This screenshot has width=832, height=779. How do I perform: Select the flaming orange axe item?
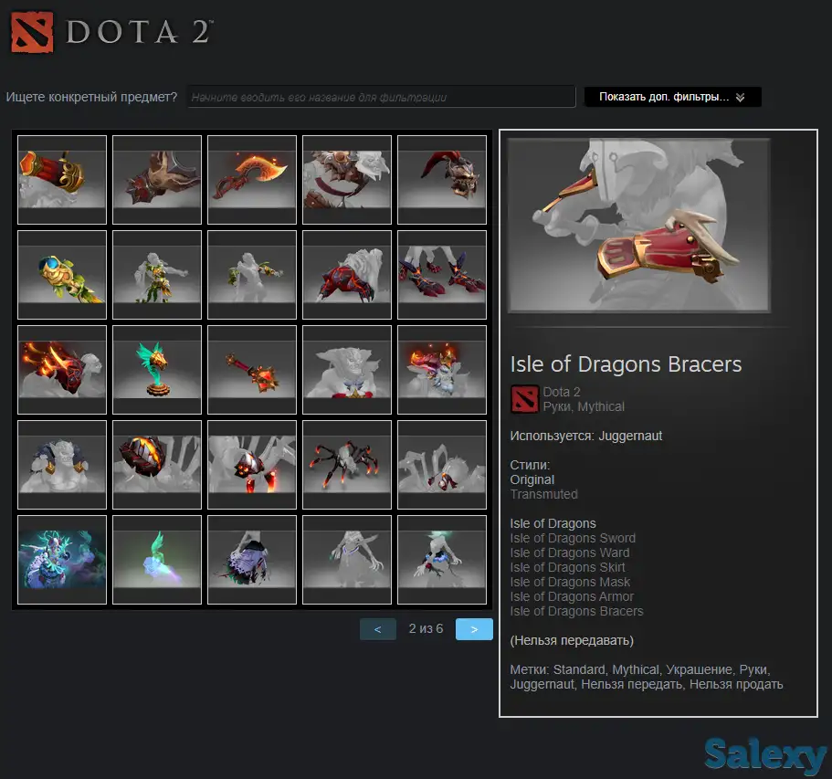pyautogui.click(x=252, y=179)
